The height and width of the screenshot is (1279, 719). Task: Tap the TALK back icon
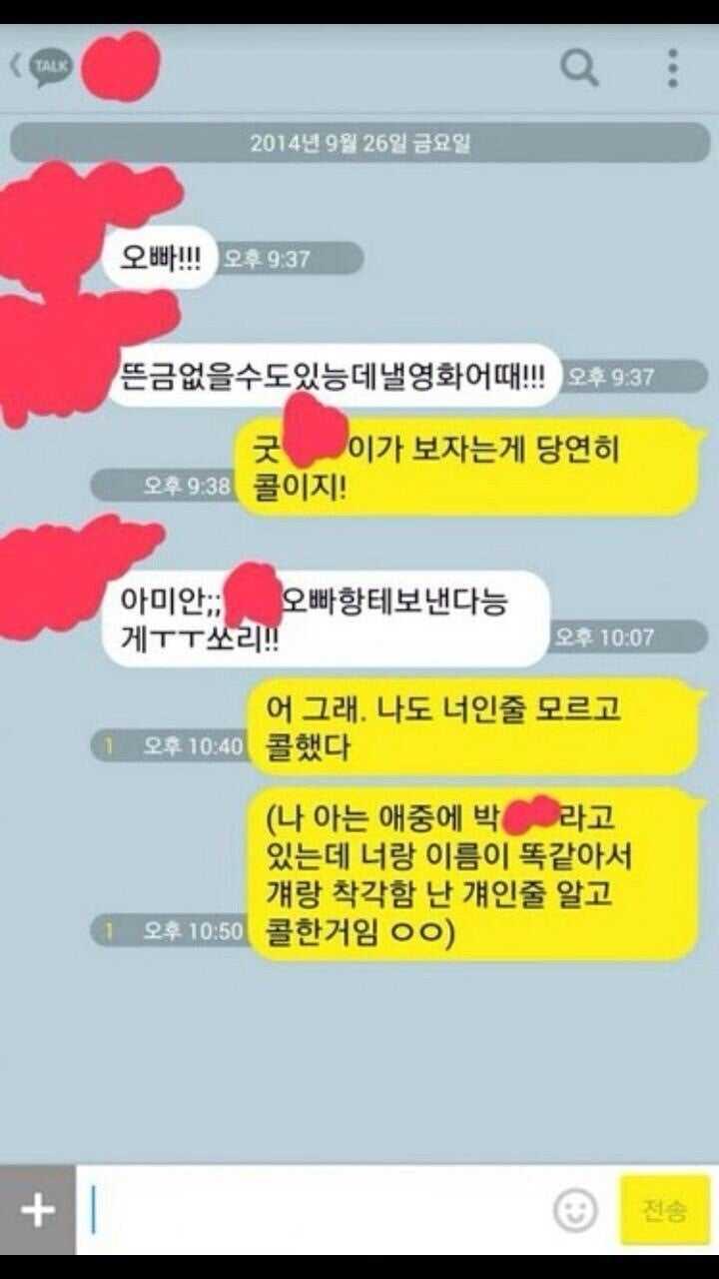[41, 68]
